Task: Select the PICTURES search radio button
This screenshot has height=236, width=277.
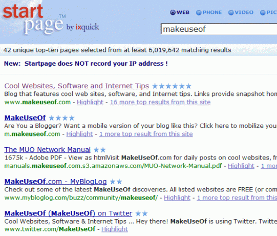Action: point(263,12)
